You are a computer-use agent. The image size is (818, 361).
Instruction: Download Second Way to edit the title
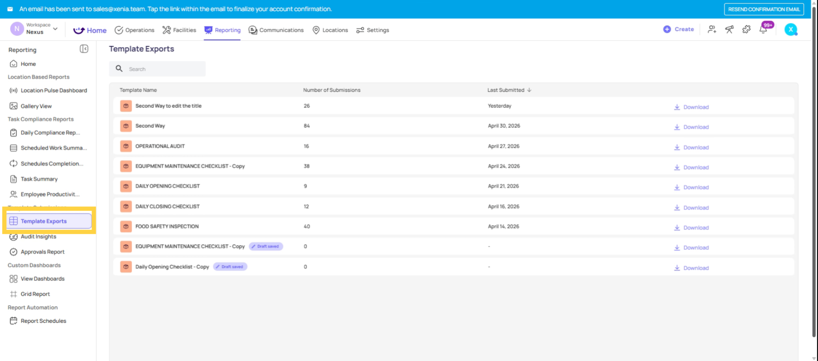point(691,107)
